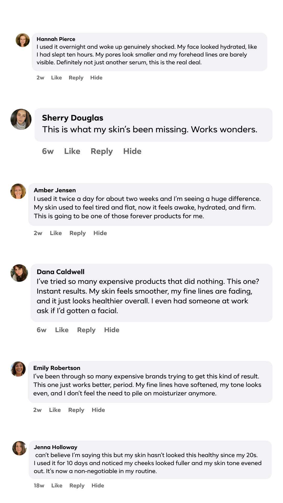Like Hannah Pierce's comment
Screen dimensions: 283x503
[x=56, y=78]
